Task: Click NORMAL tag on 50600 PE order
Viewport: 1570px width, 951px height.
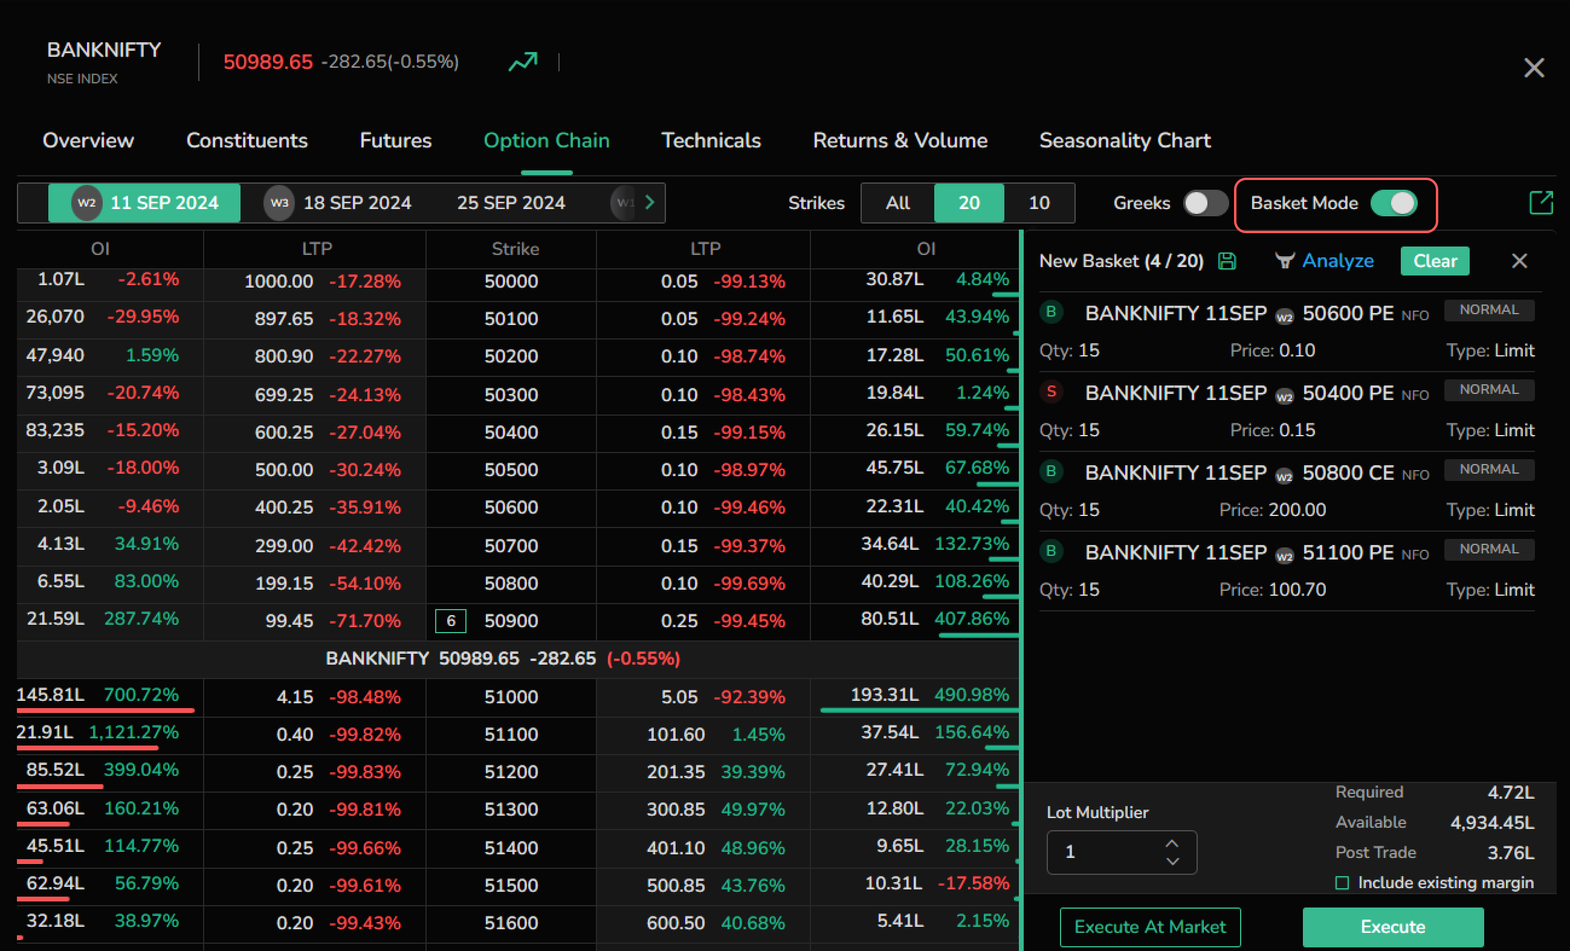Action: tap(1488, 309)
